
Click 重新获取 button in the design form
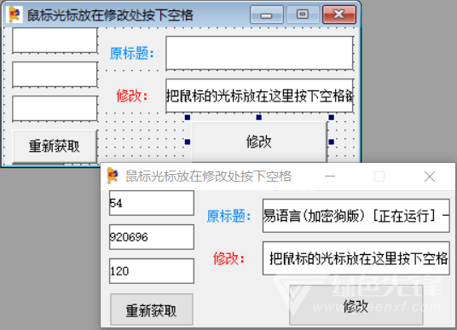click(x=55, y=147)
